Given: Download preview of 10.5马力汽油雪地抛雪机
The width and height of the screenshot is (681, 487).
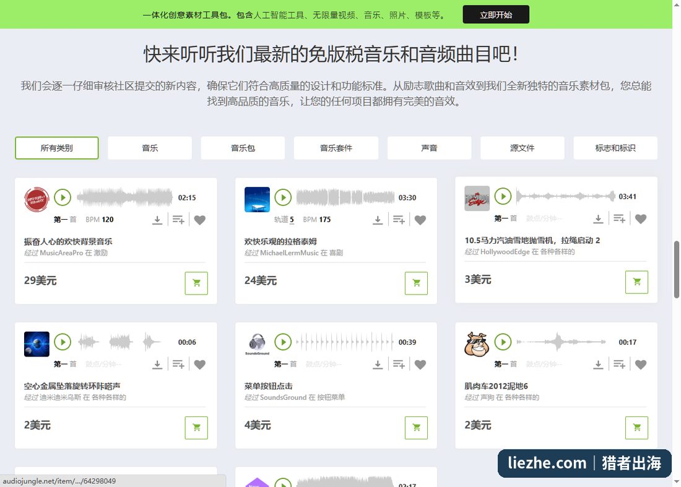Looking at the screenshot, I should click(598, 219).
